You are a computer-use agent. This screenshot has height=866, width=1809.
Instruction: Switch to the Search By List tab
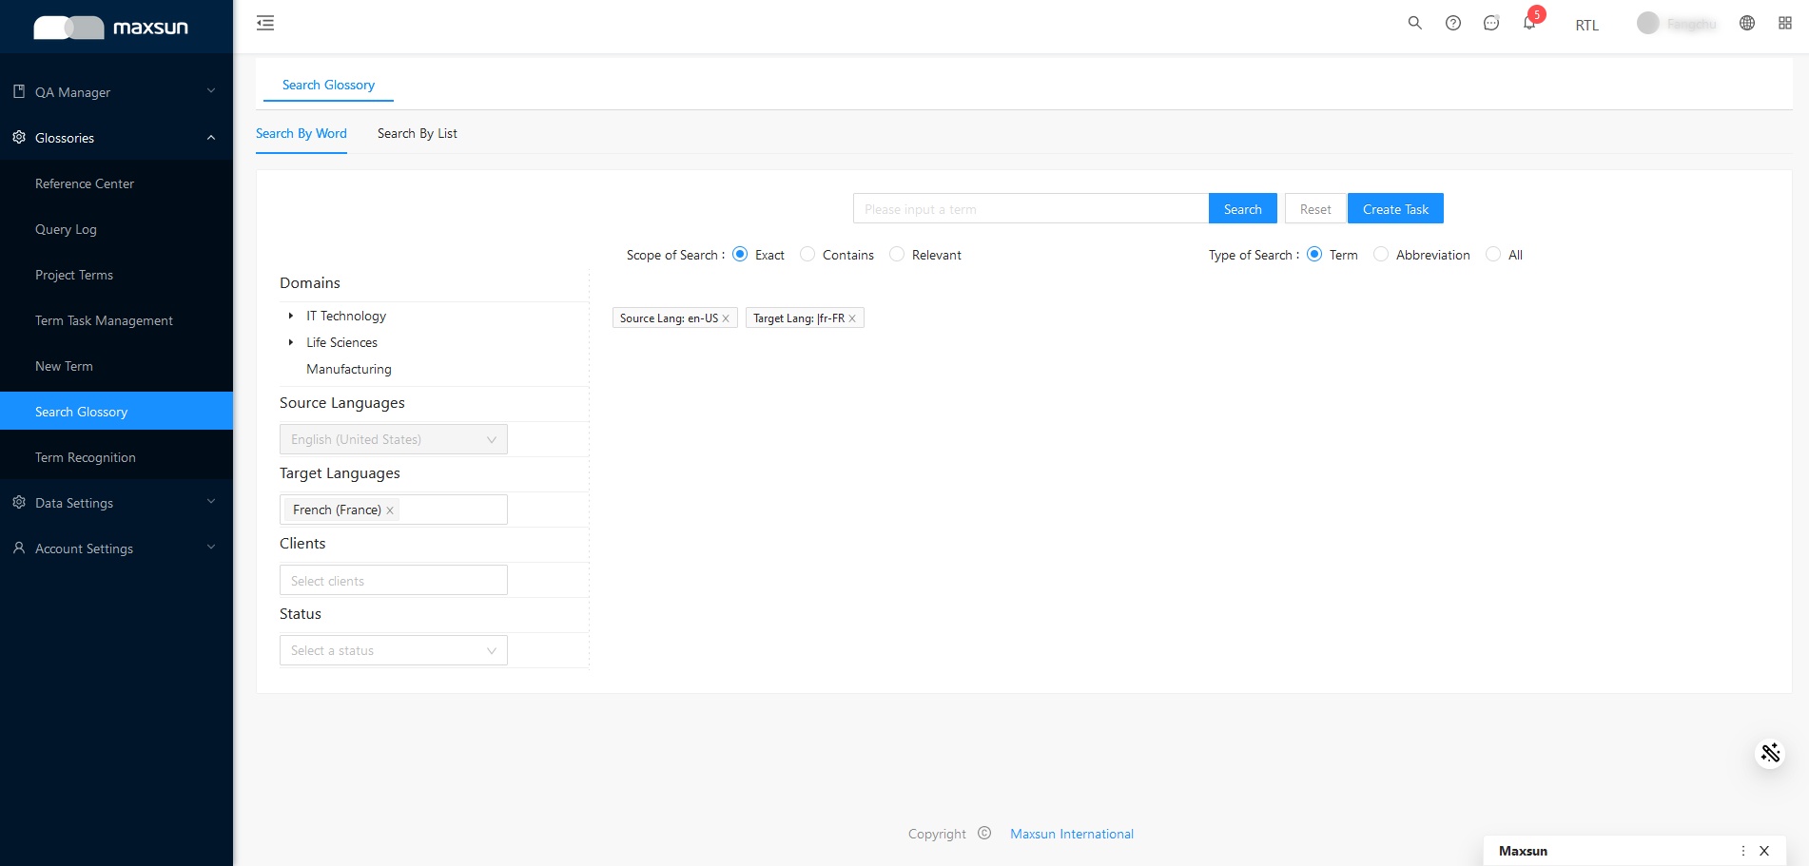point(417,133)
